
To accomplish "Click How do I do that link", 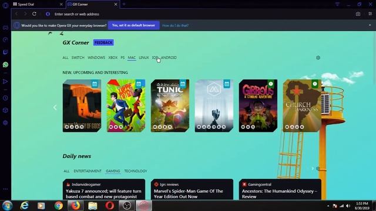I will click(175, 25).
